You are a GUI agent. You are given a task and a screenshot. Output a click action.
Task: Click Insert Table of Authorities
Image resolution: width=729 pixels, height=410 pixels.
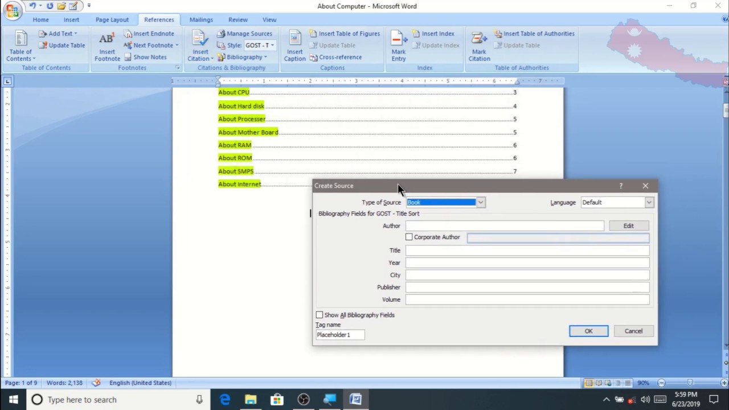click(534, 34)
